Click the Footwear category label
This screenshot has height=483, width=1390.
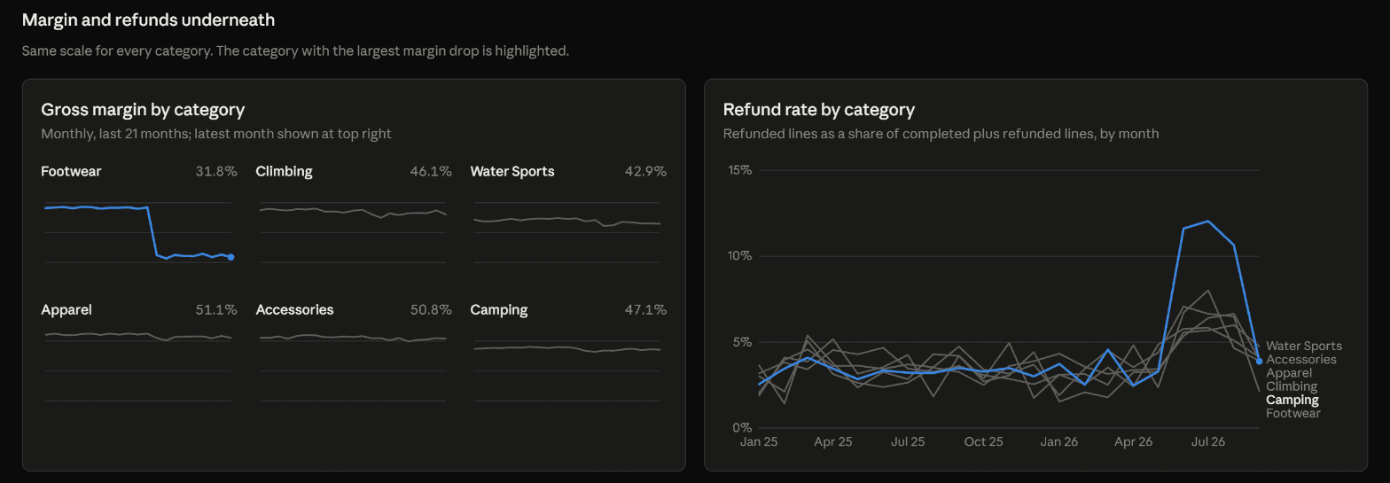pyautogui.click(x=71, y=171)
